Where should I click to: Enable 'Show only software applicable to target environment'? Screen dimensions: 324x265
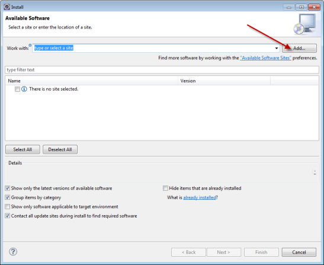click(x=8, y=207)
